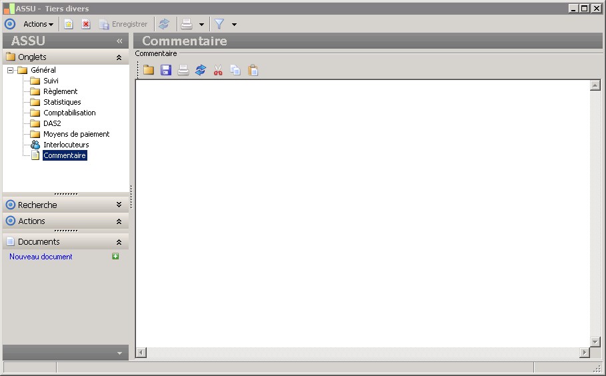Open the Comptabilisation tree item
Screen dimensions: 606x376
69,113
